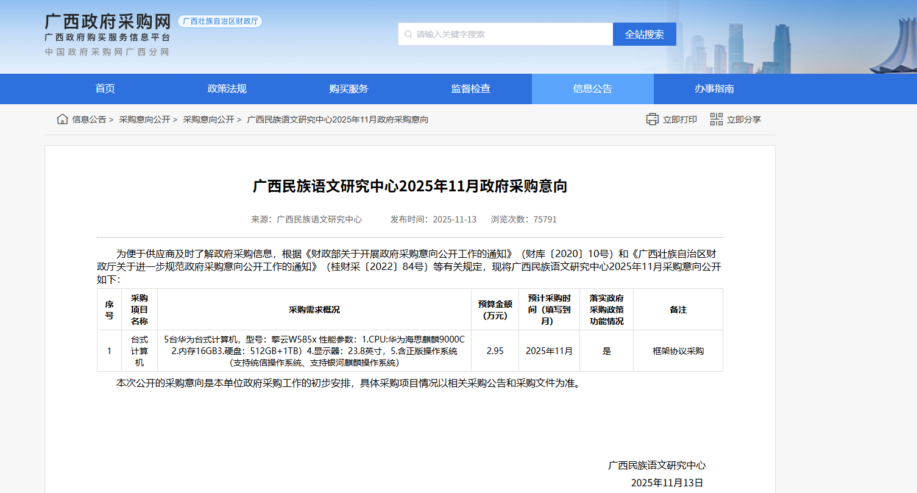Open the 首页 navigation tab
917x493 pixels.
[105, 89]
